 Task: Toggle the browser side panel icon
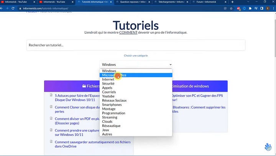point(262,8)
